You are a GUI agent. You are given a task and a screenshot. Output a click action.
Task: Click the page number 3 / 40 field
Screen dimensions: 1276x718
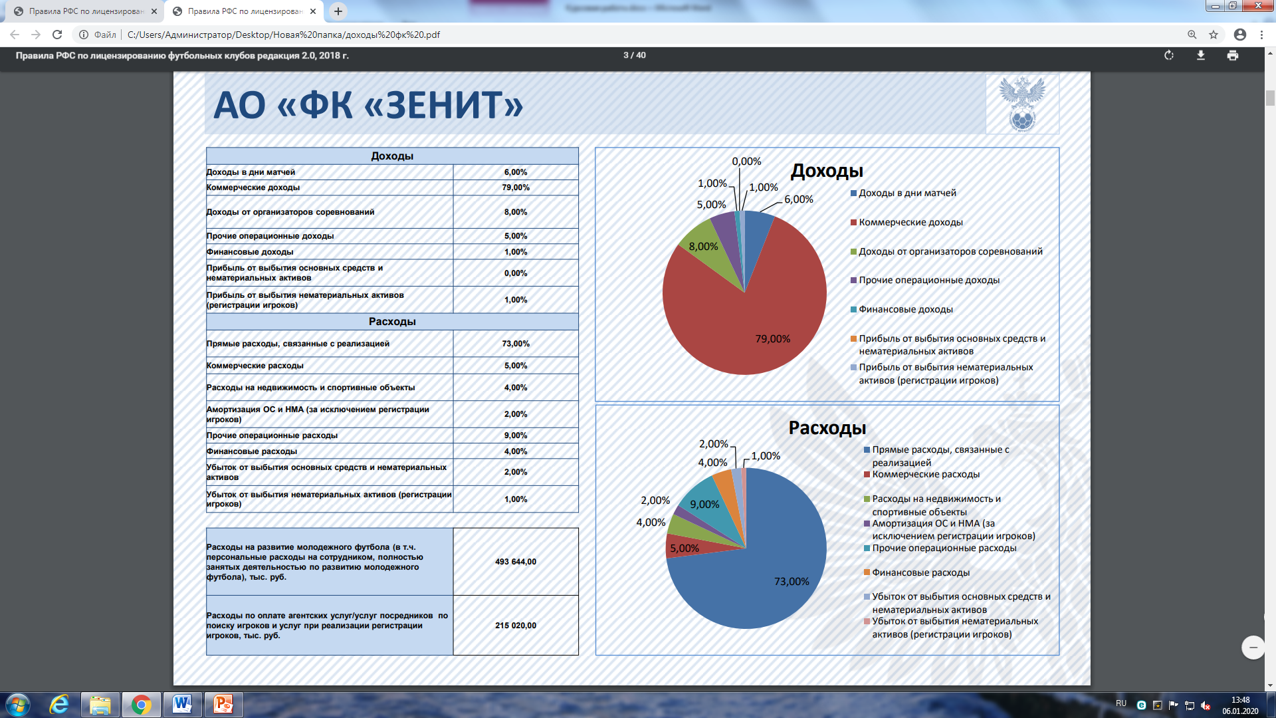pos(634,55)
